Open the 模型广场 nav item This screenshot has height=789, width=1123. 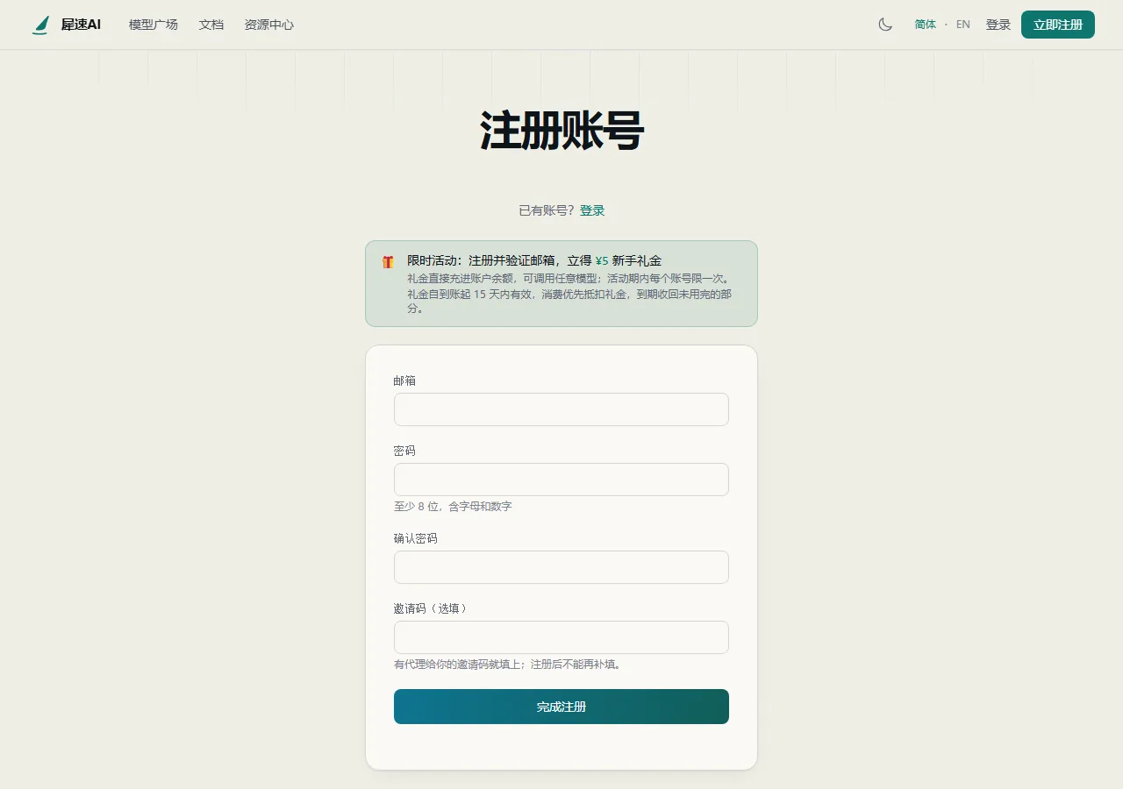tap(154, 25)
